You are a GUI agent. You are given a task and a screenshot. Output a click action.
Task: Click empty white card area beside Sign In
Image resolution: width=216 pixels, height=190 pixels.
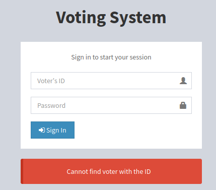coord(134,130)
